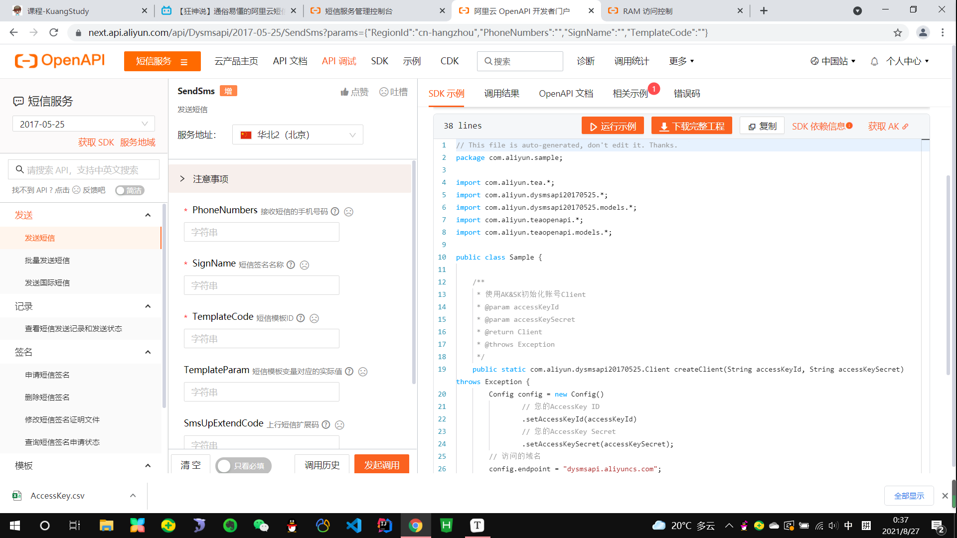Image resolution: width=957 pixels, height=538 pixels.
Task: Open Visual Studio Code from the taskbar
Action: pyautogui.click(x=354, y=526)
